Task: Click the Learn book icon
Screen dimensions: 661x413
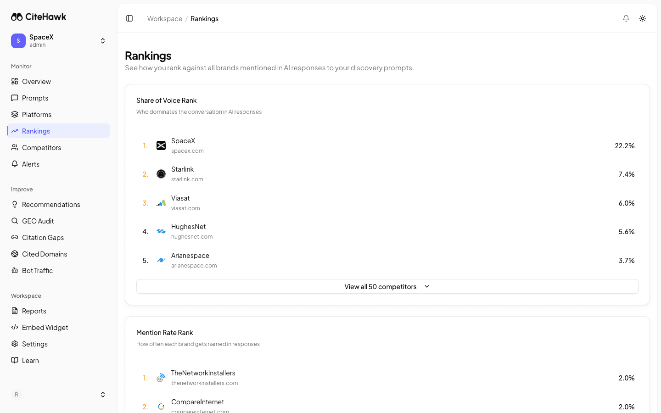Action: tap(15, 360)
